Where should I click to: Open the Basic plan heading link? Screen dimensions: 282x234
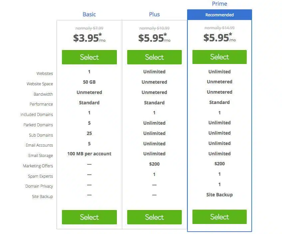(x=89, y=14)
